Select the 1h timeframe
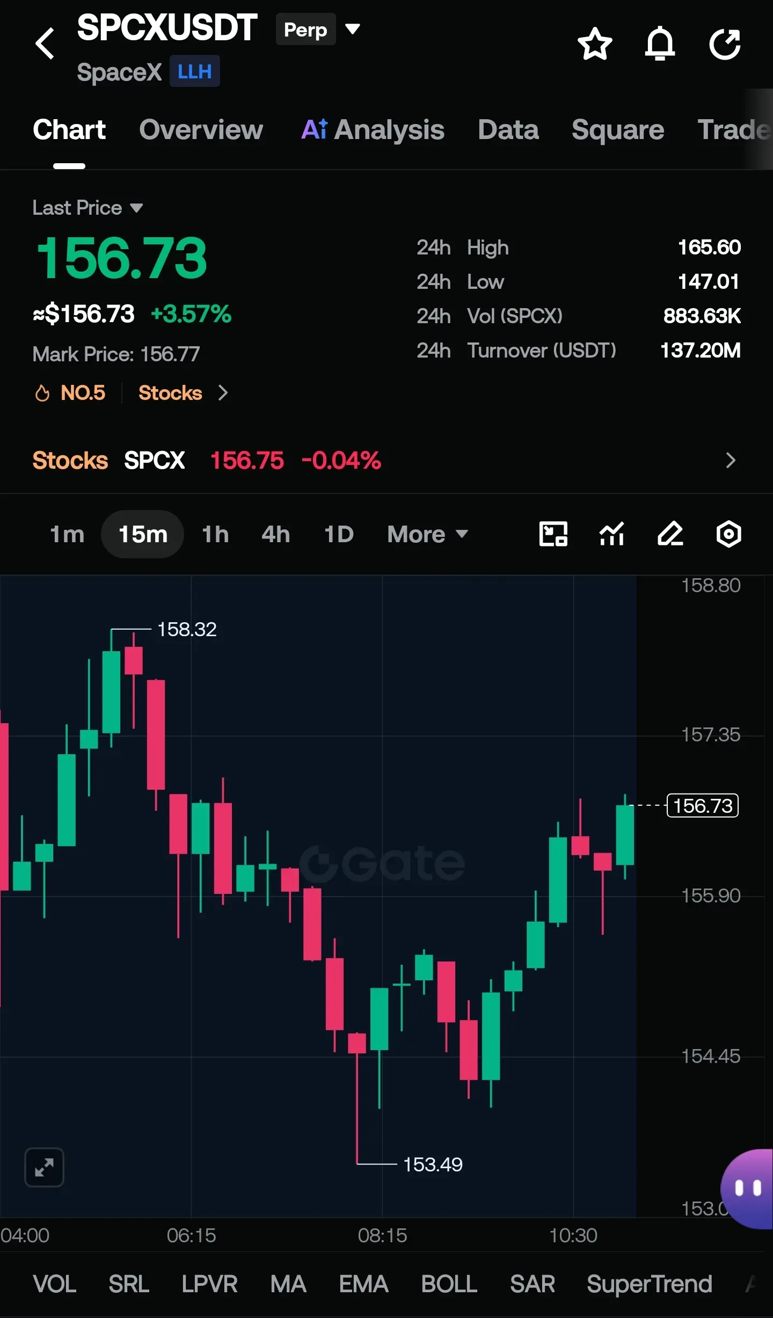This screenshot has height=1318, width=773. pyautogui.click(x=215, y=534)
